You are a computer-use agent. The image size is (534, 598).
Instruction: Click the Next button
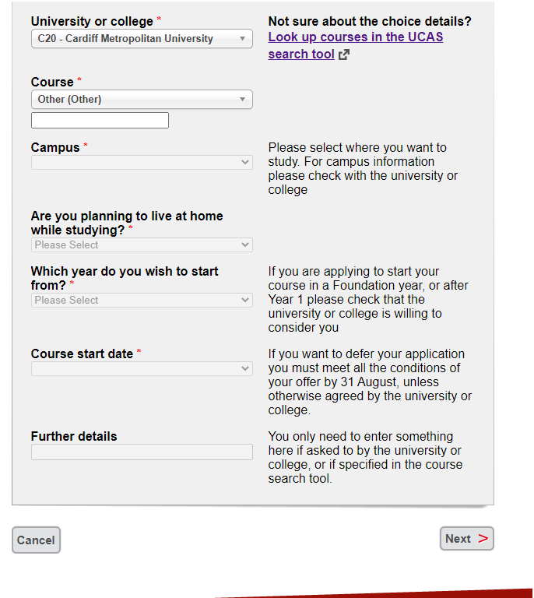pyautogui.click(x=466, y=539)
